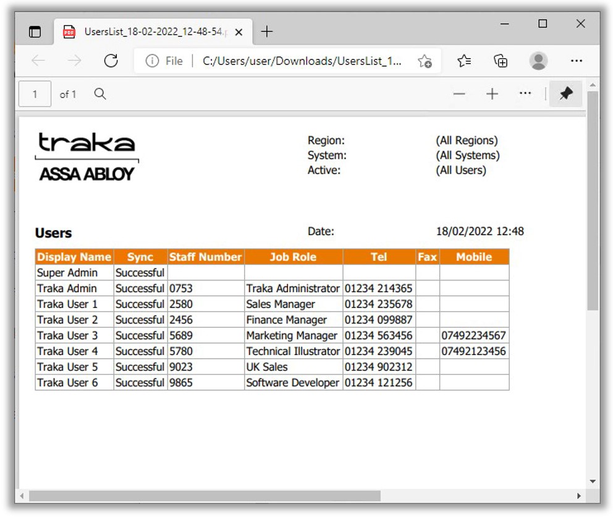Click the Mobile column header
Image resolution: width=613 pixels, height=518 pixels.
tap(474, 257)
